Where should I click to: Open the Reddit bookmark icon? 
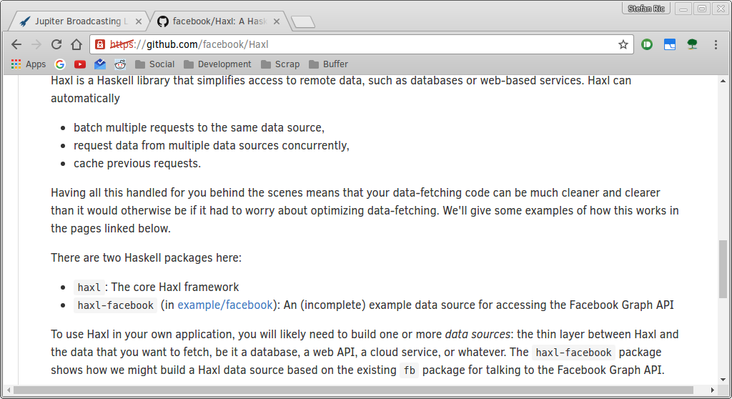click(x=120, y=64)
